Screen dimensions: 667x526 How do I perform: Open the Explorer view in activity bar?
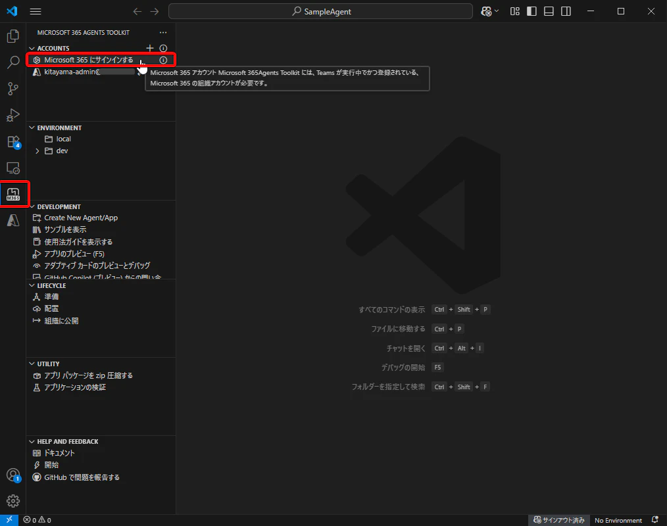pos(12,36)
